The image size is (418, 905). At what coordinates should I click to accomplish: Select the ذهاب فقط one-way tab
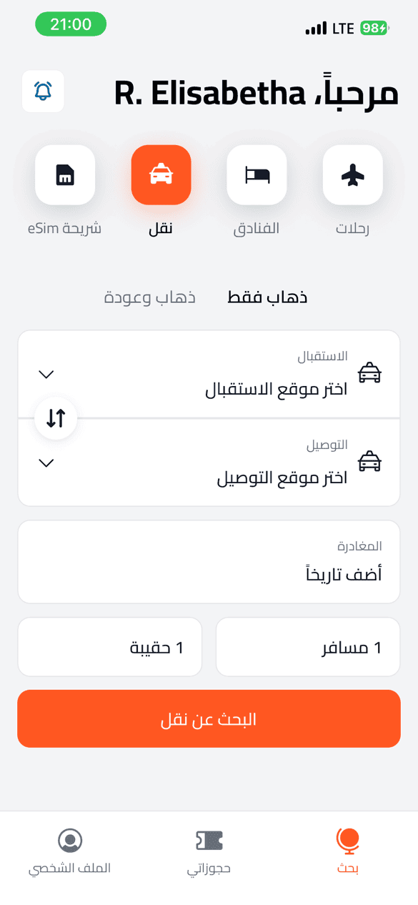click(267, 296)
